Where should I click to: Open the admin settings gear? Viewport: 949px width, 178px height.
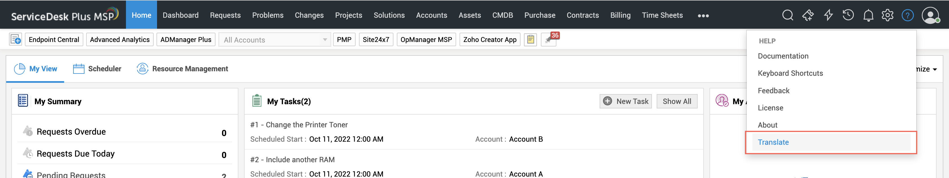887,15
